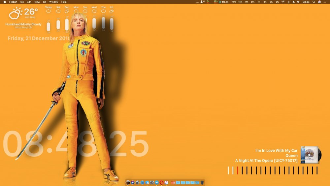
Task: Select the Thu forecast column
Action: [x=103, y=19]
